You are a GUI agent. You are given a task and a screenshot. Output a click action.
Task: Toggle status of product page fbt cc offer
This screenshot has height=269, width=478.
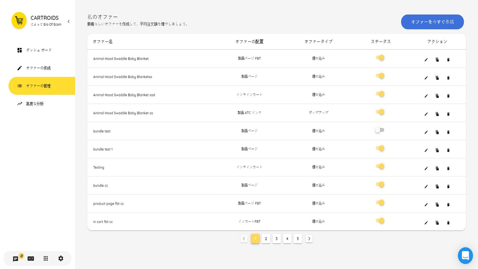click(x=380, y=202)
